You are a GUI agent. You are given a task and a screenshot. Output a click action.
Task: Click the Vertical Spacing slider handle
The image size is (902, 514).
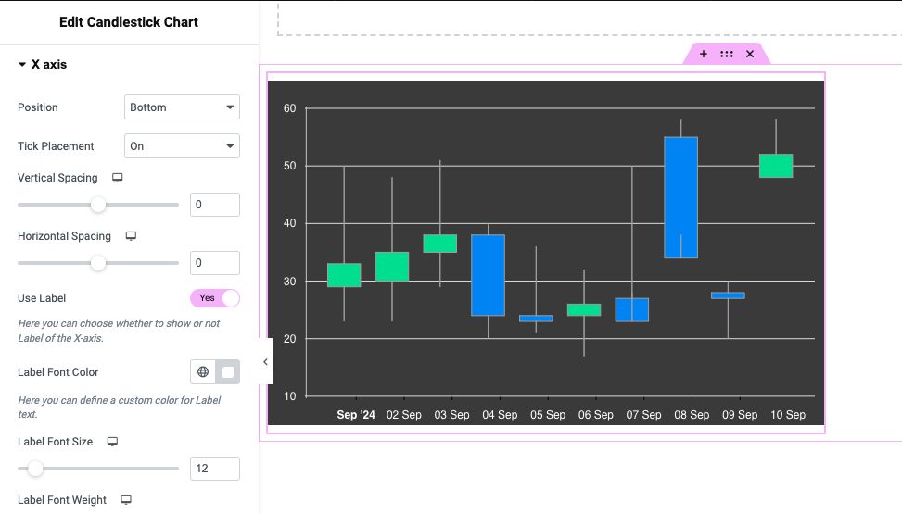pyautogui.click(x=98, y=205)
